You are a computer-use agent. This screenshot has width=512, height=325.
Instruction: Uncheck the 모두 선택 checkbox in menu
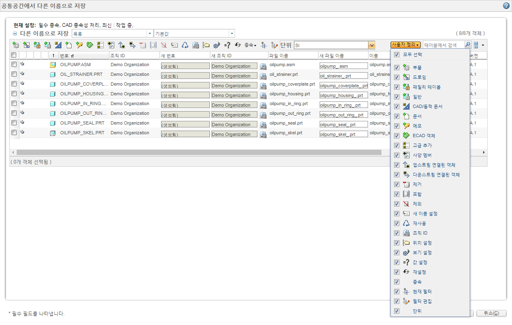pos(397,54)
